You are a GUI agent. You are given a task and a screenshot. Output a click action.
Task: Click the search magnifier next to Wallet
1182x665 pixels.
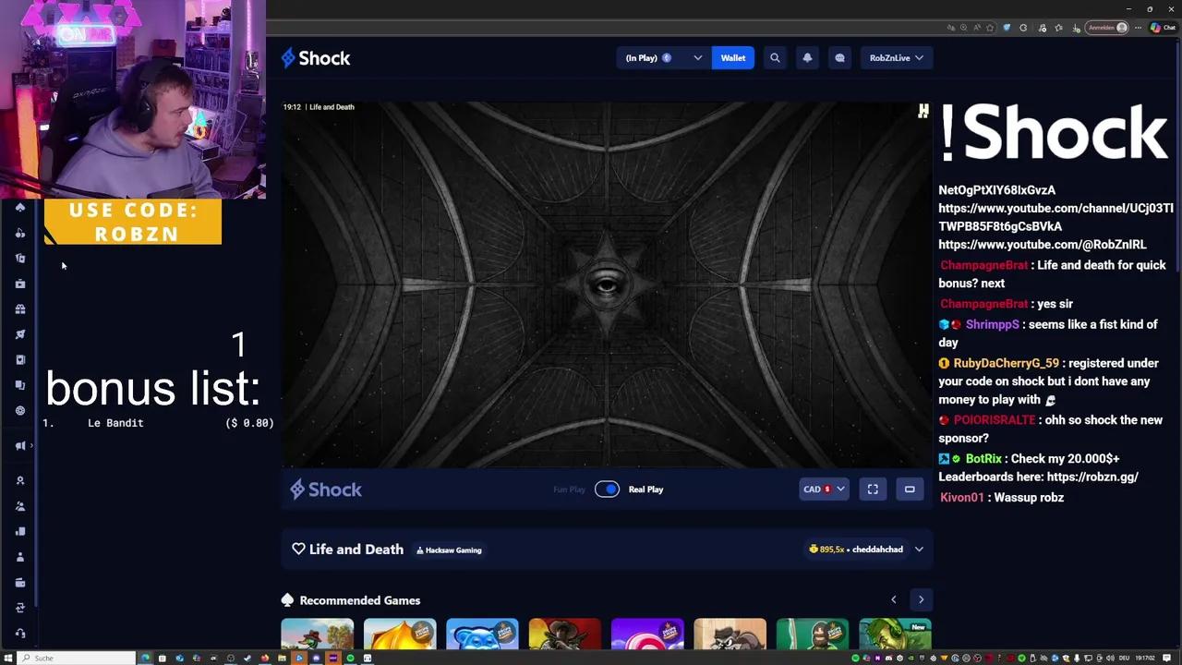tap(775, 57)
